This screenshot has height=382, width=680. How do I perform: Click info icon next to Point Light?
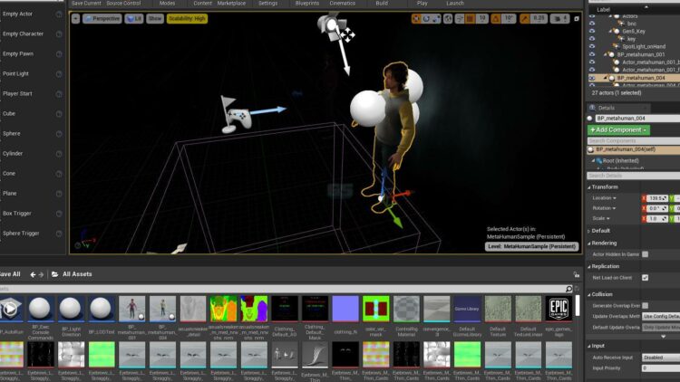[x=59, y=74]
